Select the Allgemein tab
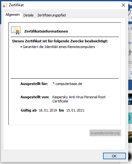Image resolution: width=132 pixels, height=164 pixels. coord(13,15)
